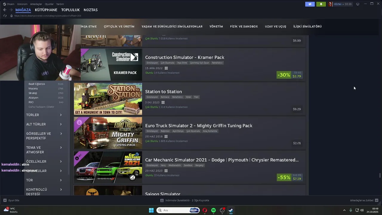The image size is (382, 215).
Task: Click the microphone tray icon
Action: [351, 210]
